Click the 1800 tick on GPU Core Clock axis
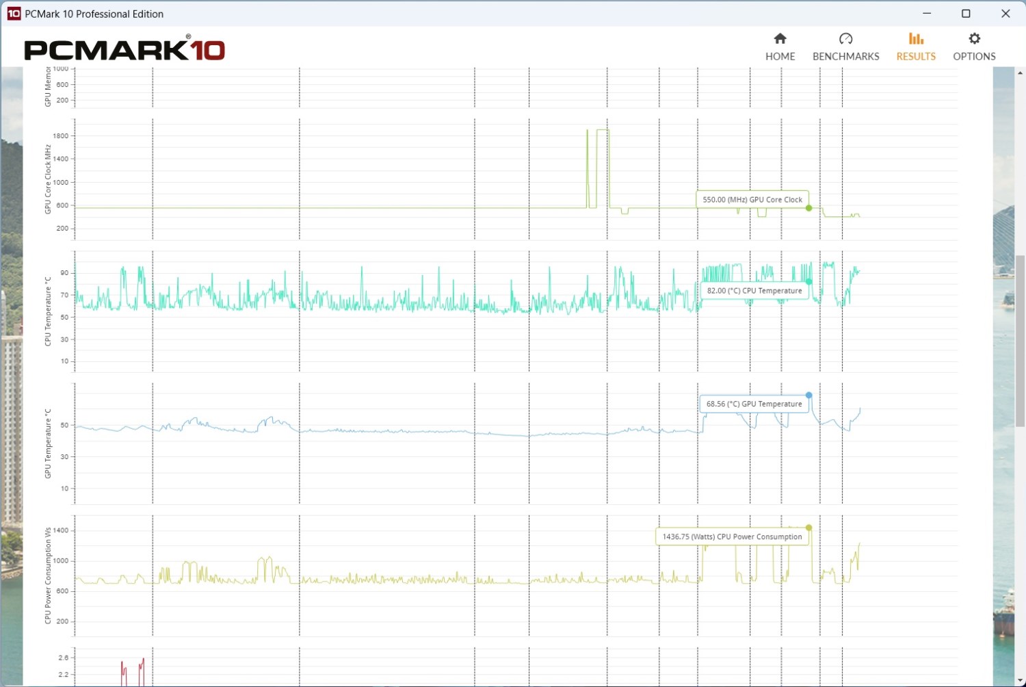Image resolution: width=1026 pixels, height=687 pixels. click(x=61, y=135)
